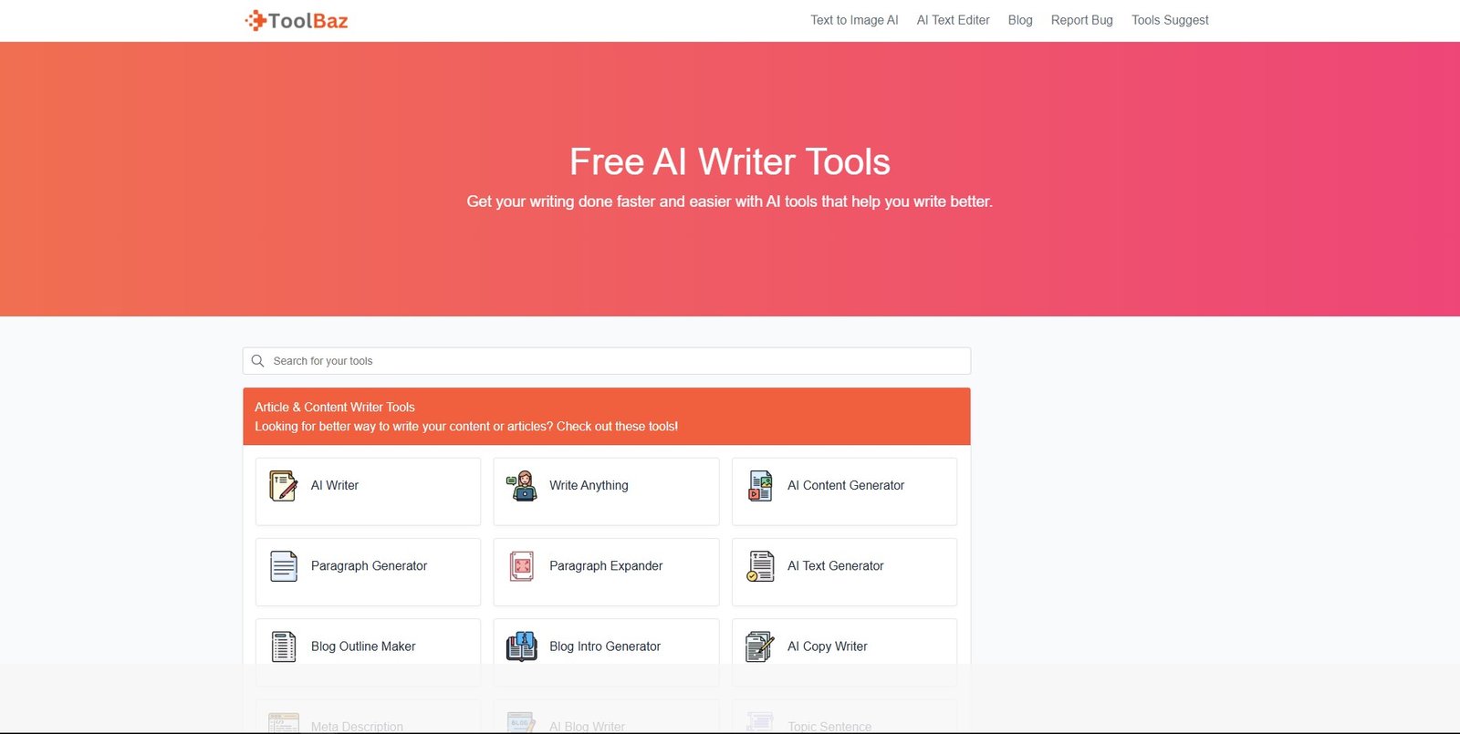Click the AI Content Generator icon
1460x734 pixels.
pyautogui.click(x=760, y=486)
